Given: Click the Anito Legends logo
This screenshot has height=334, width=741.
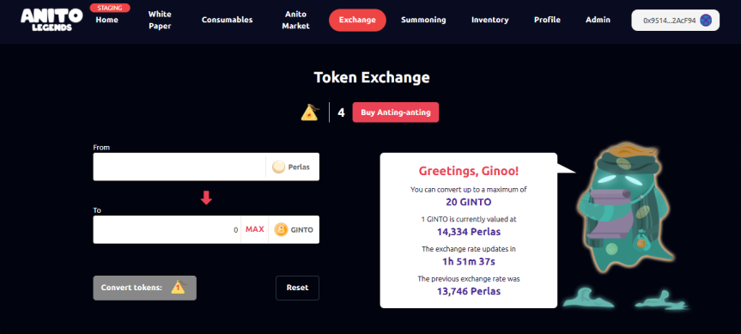Looking at the screenshot, I should [x=52, y=20].
